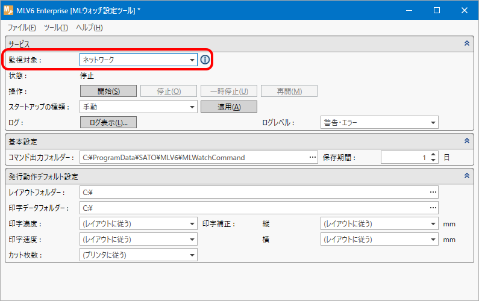479x301 pixels.
Task: Open the スタートアップの種類 dropdown
Action: pyautogui.click(x=139, y=107)
